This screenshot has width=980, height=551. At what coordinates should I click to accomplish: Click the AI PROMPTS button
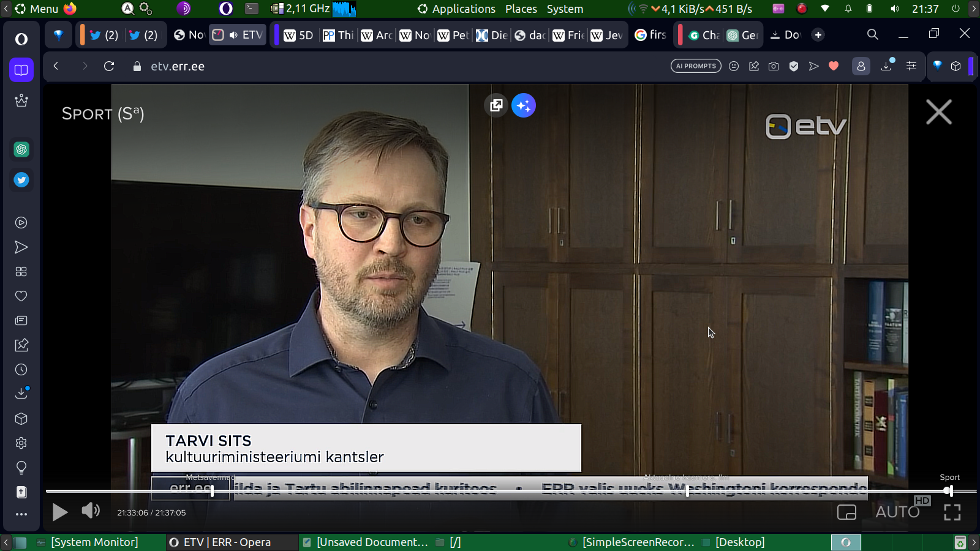coord(696,66)
